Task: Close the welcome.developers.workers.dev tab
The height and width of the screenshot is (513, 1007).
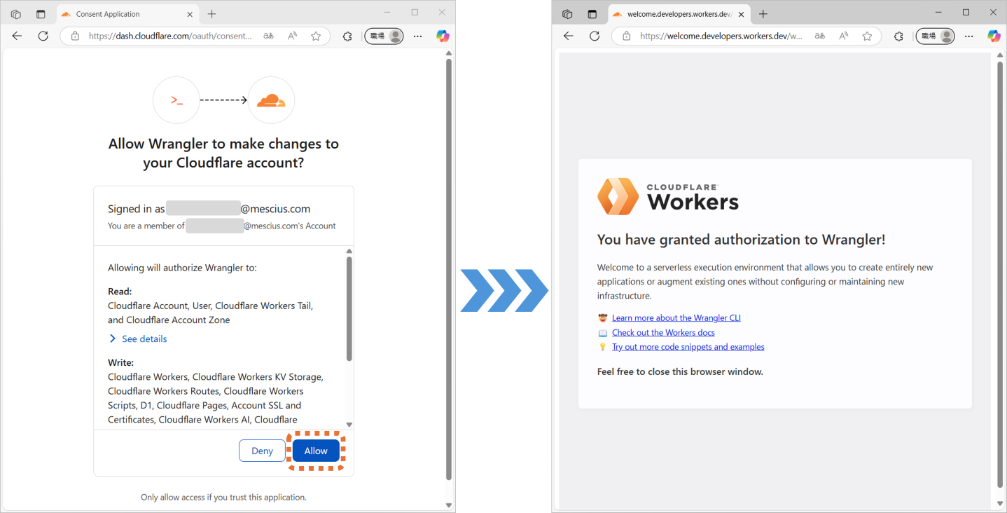Action: tap(741, 14)
